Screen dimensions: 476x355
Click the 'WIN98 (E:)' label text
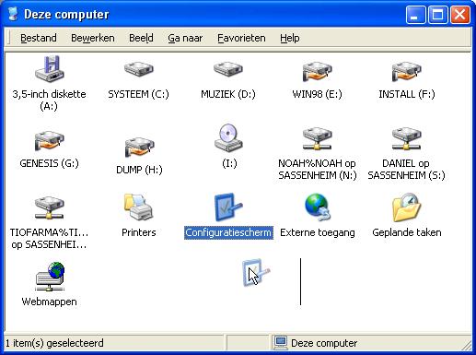[318, 94]
